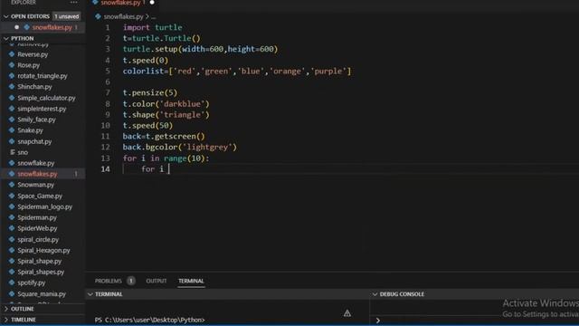
Task: Click snowflakes.py in the breadcrumb
Action: tap(123, 16)
